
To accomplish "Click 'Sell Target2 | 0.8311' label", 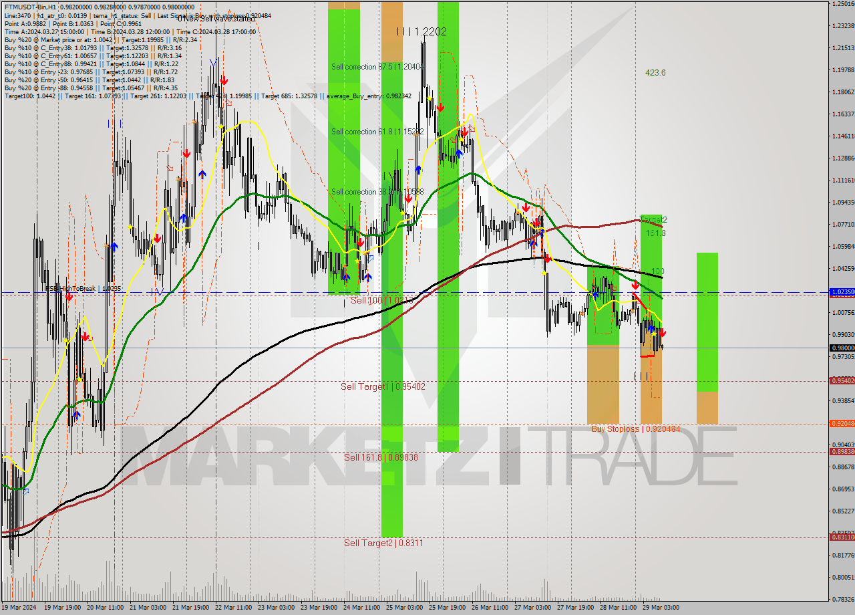I will tap(383, 543).
